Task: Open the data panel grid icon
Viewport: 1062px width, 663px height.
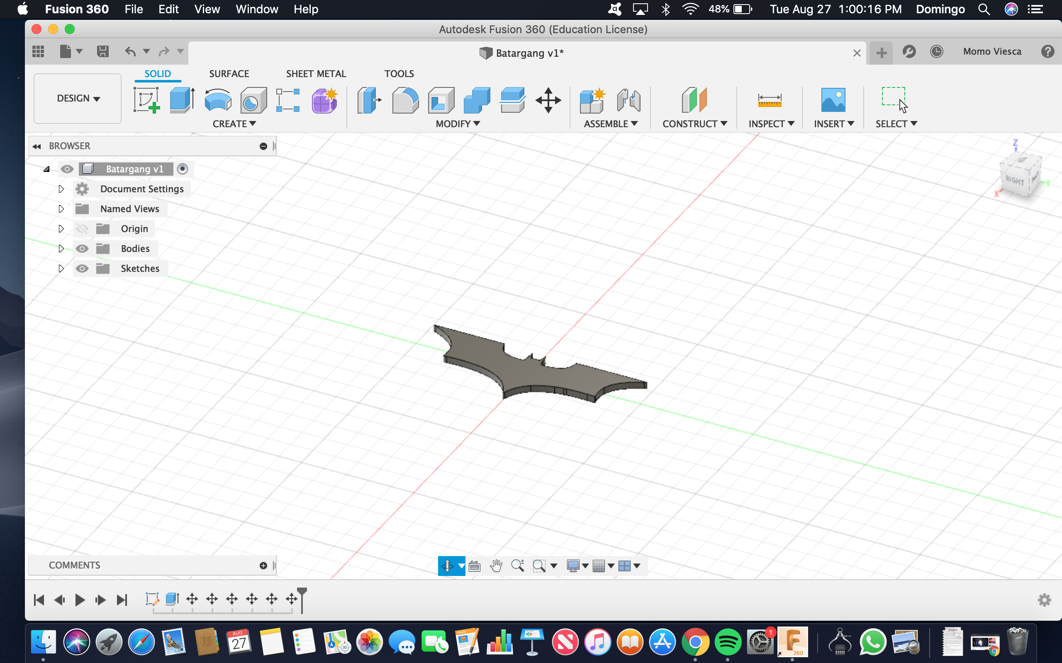Action: [x=38, y=51]
